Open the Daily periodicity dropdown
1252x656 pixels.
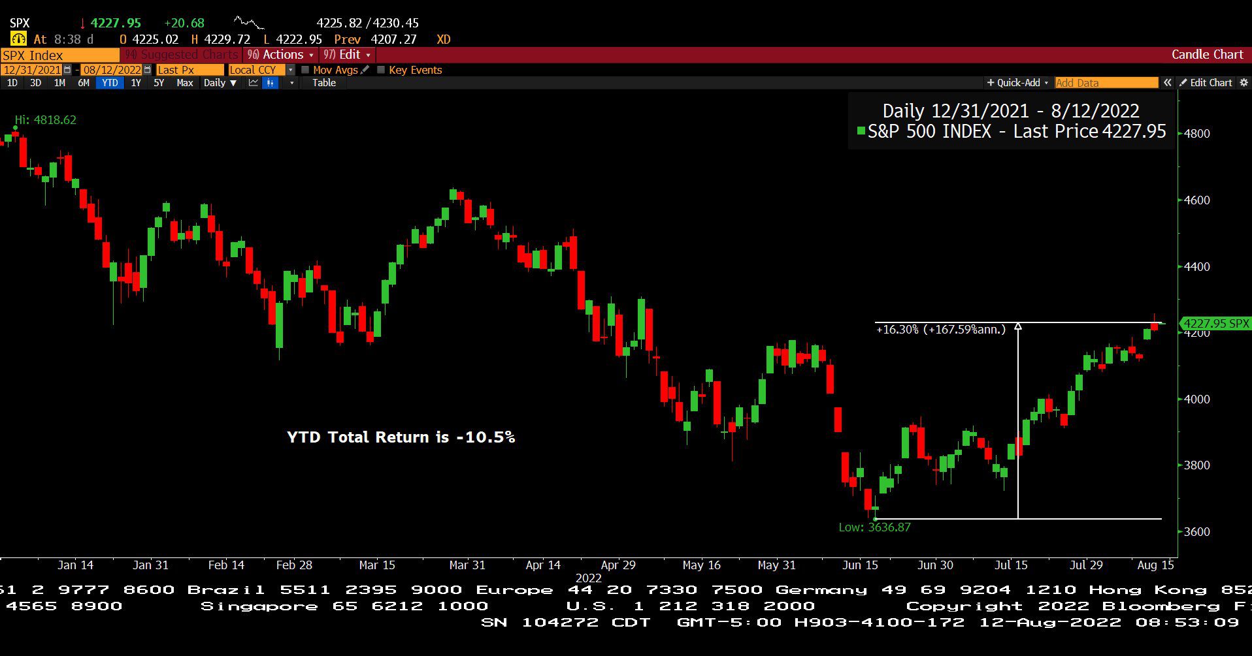(x=220, y=83)
